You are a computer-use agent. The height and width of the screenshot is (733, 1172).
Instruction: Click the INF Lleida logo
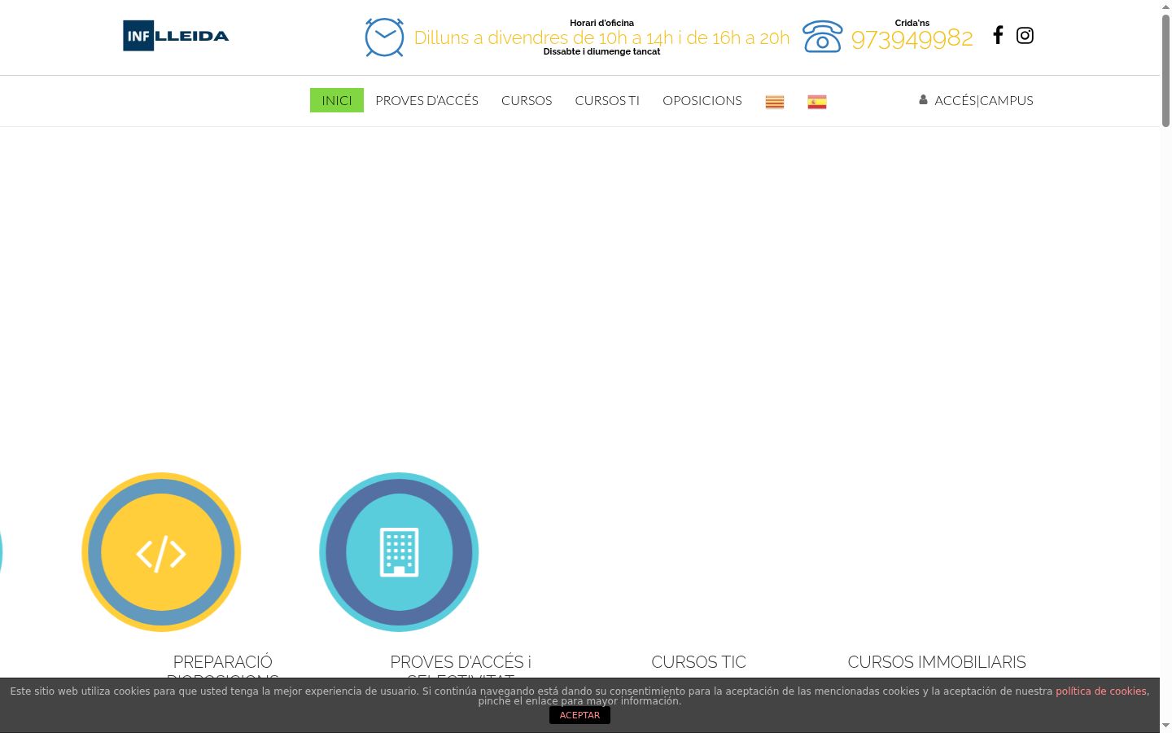176,36
